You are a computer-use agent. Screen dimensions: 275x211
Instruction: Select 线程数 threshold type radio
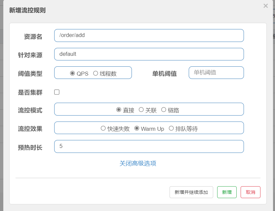(x=96, y=73)
